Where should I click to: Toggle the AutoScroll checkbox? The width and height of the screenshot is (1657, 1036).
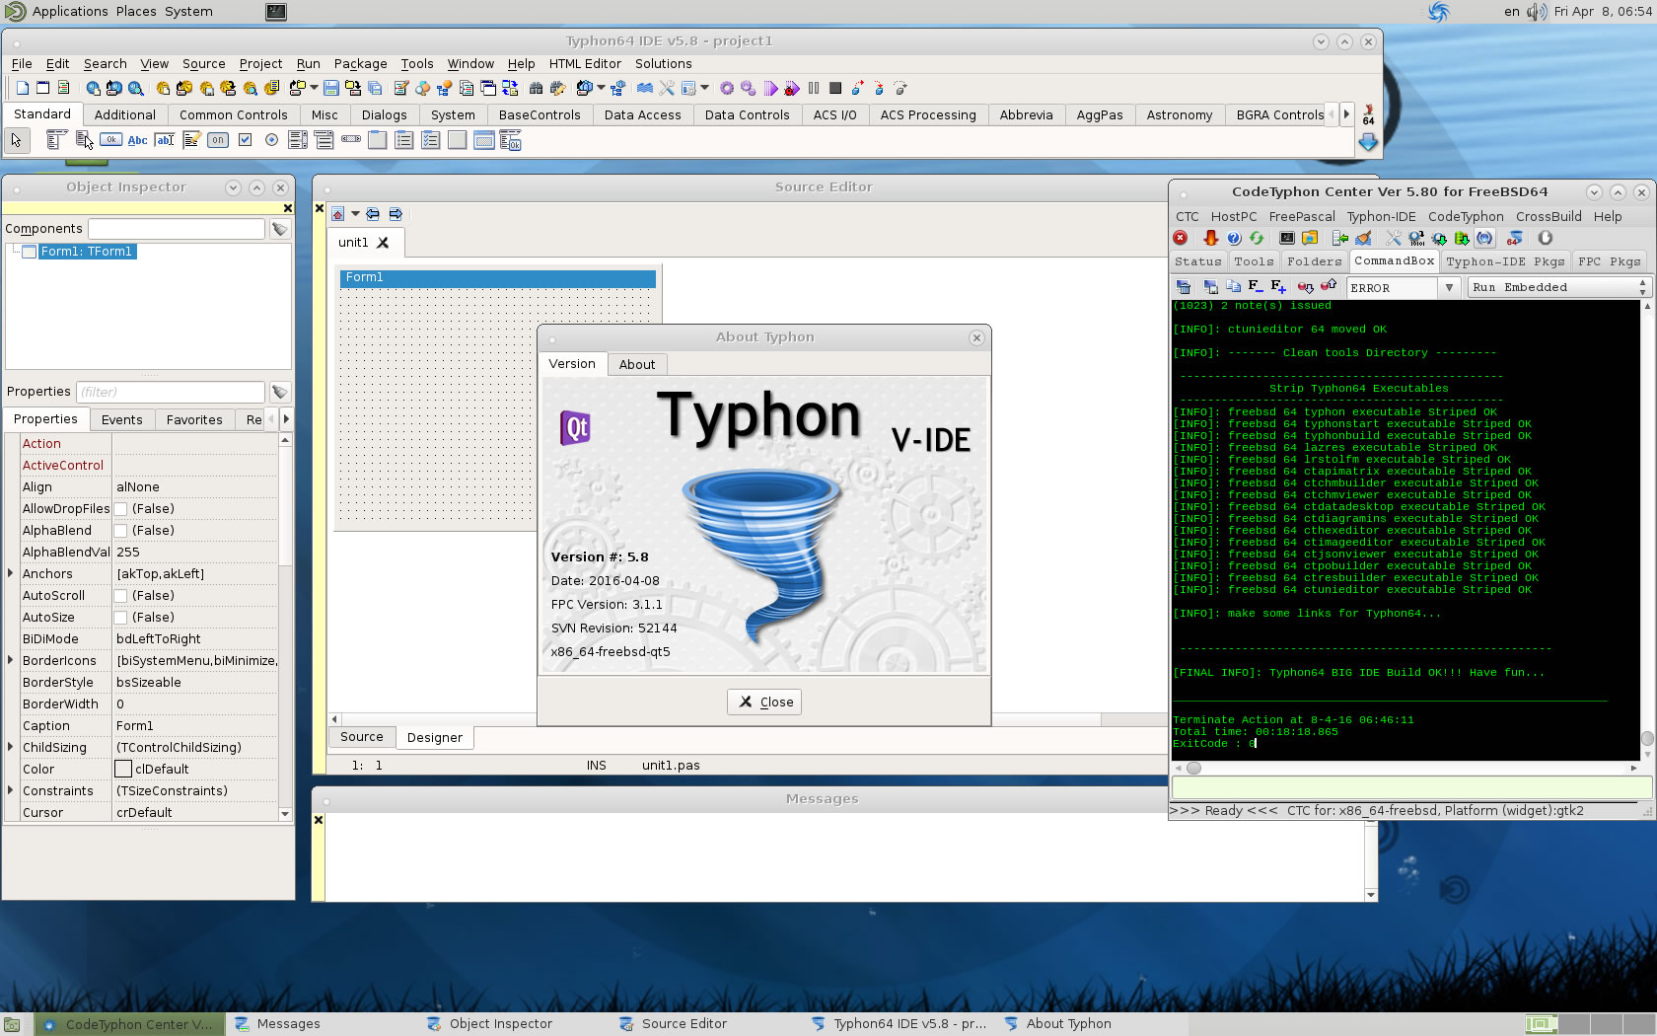click(120, 596)
